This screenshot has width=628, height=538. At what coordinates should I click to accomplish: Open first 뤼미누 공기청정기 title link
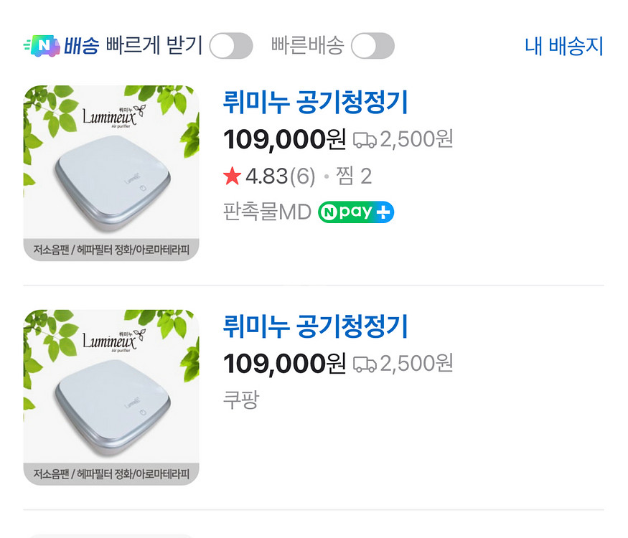(316, 103)
